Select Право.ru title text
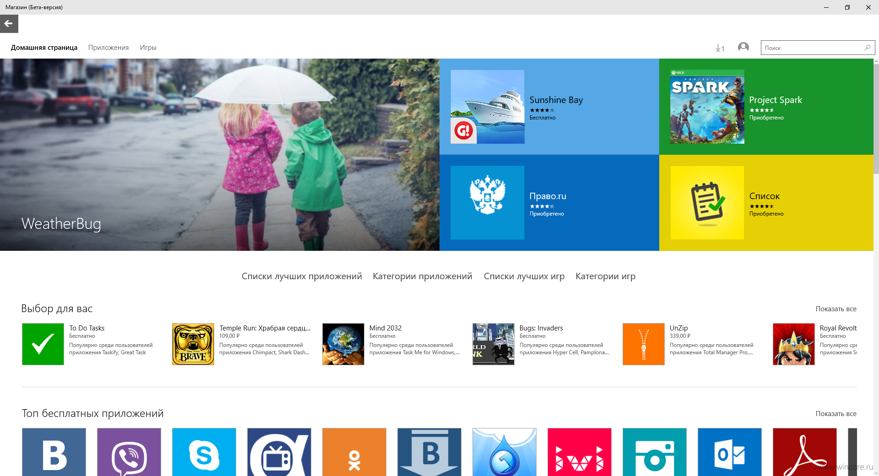Viewport: 879px width, 476px height. pyautogui.click(x=548, y=196)
